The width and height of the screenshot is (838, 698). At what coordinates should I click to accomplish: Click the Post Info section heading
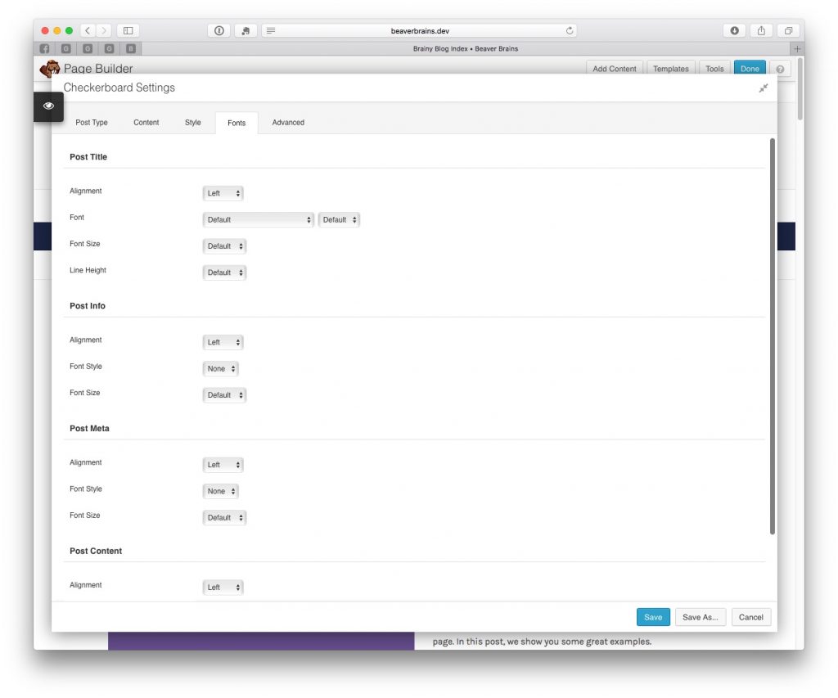pos(88,306)
